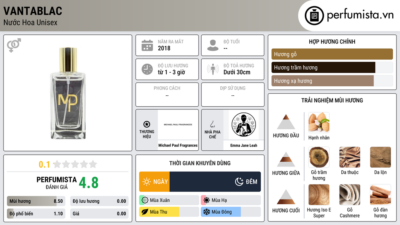Click the từ 1 - 3 giờ longevity value

(x=171, y=72)
